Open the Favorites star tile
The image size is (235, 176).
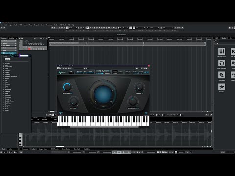click(x=222, y=87)
